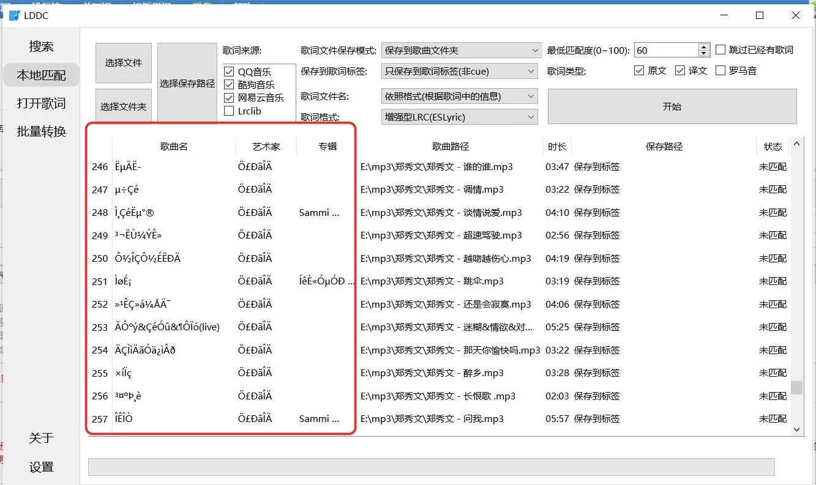Expand the 歌词文件名 format dropdown
This screenshot has width=816, height=485.
click(x=459, y=96)
